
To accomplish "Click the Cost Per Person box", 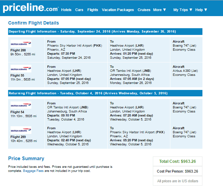I will pyautogui.click(x=177, y=171).
